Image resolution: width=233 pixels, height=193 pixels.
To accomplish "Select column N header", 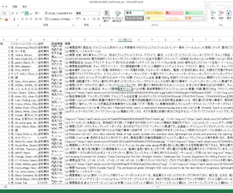I will (125, 40).
